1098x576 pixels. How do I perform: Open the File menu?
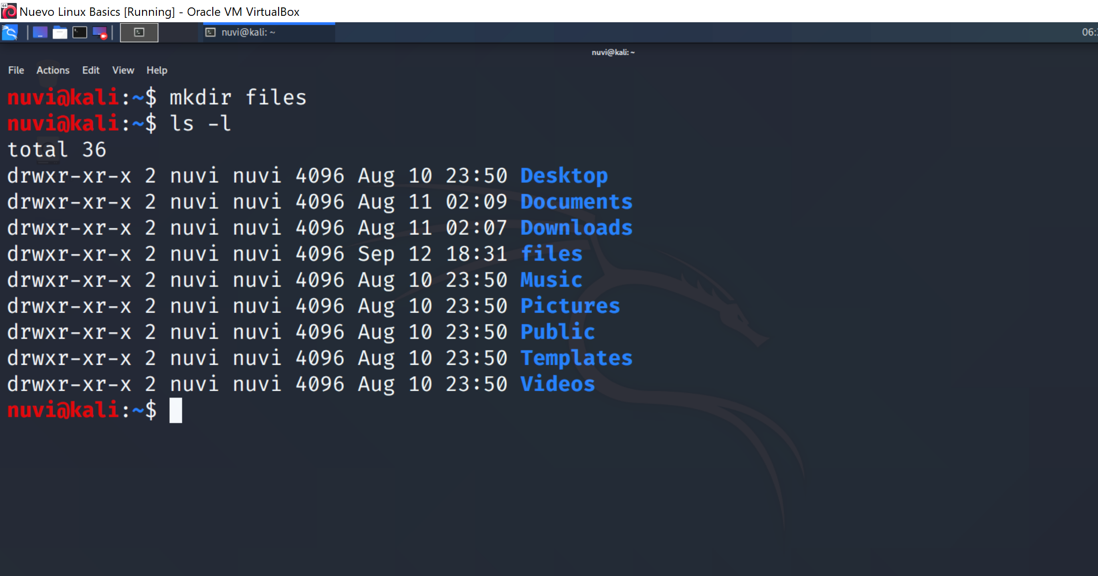tap(16, 70)
